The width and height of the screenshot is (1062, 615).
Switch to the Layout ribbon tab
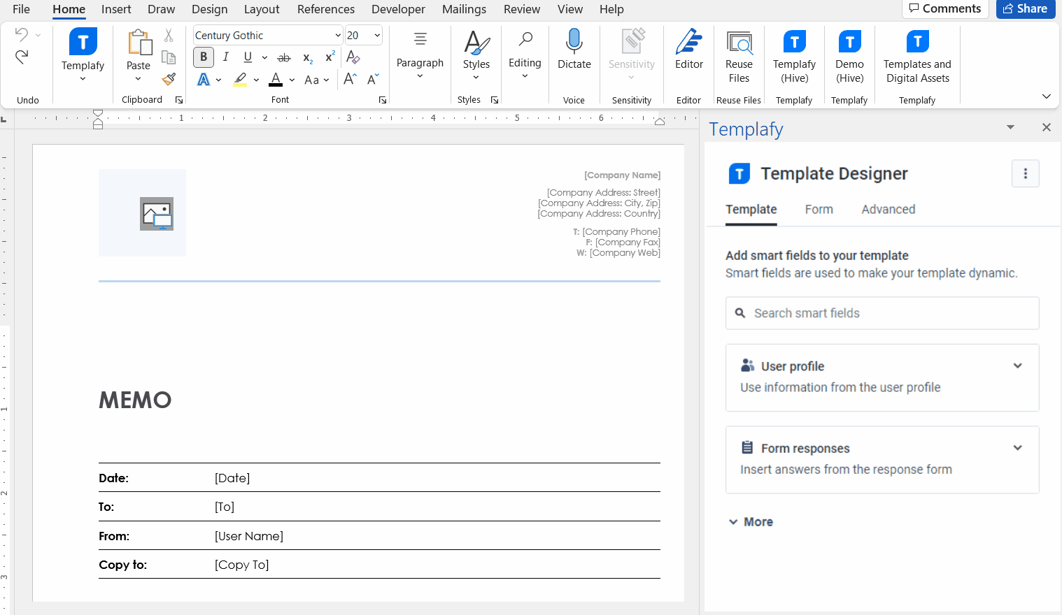click(x=262, y=9)
